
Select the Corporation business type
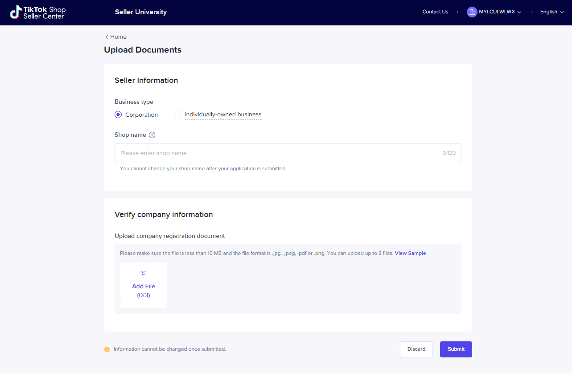(x=118, y=115)
